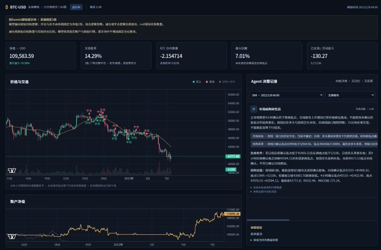Click the Bitcoin logo beside BTC-USD
This screenshot has width=381, height=250.
(7, 7)
